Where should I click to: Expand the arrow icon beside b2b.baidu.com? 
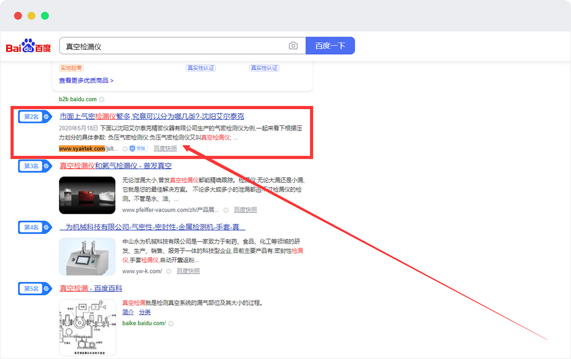point(102,100)
